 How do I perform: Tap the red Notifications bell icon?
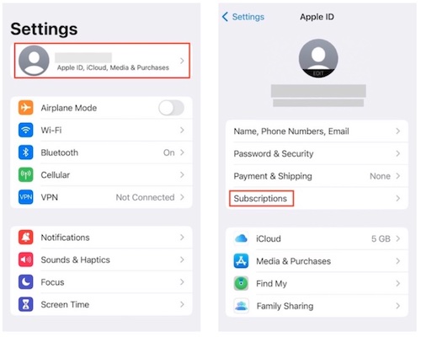coord(26,238)
